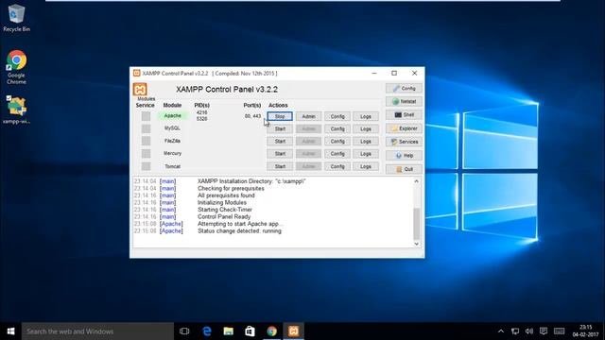Click the Search the web and Windows box
This screenshot has width=605, height=340.
coord(97,331)
